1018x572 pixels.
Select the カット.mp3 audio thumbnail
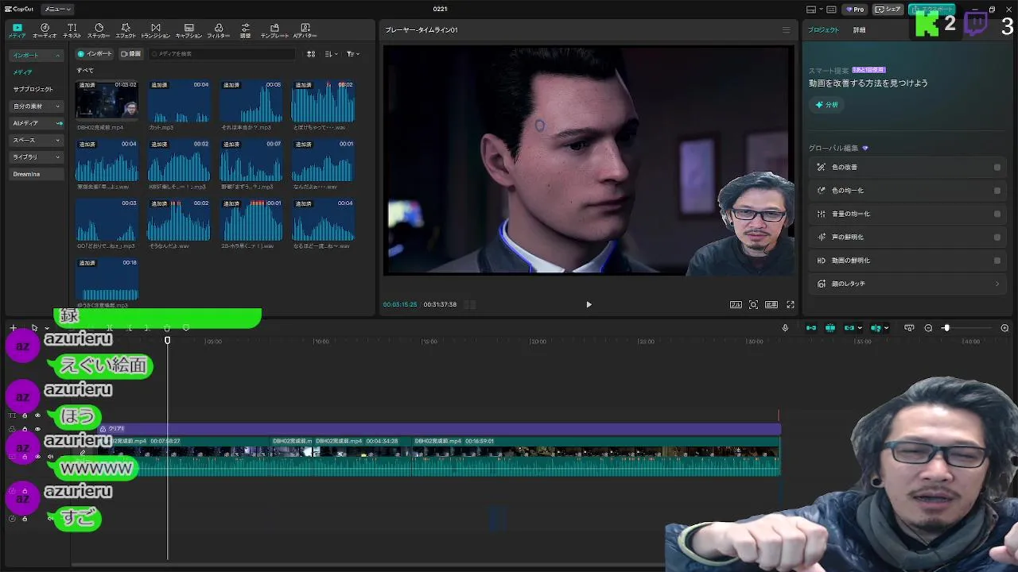coord(179,101)
